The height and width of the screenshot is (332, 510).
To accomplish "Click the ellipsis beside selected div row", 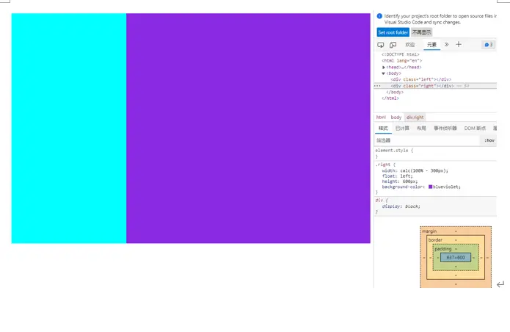I will point(377,86).
